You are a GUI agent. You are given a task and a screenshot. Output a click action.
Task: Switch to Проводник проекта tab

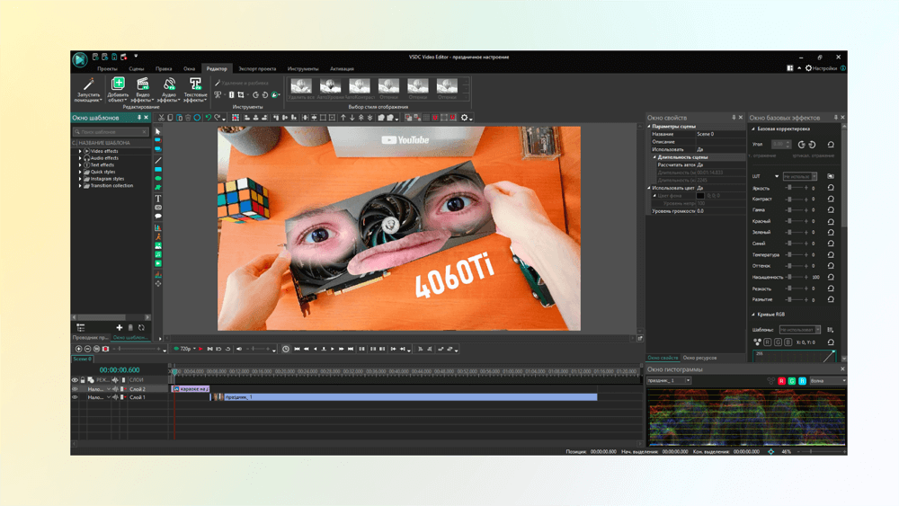(x=91, y=338)
